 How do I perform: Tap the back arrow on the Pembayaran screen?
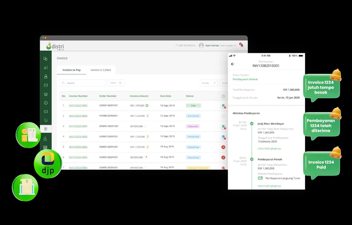click(233, 64)
